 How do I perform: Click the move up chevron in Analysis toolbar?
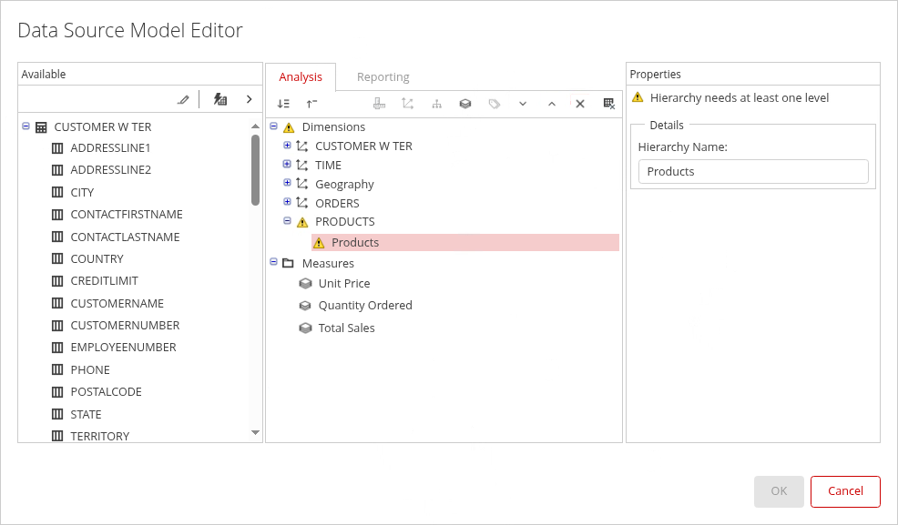coord(551,104)
